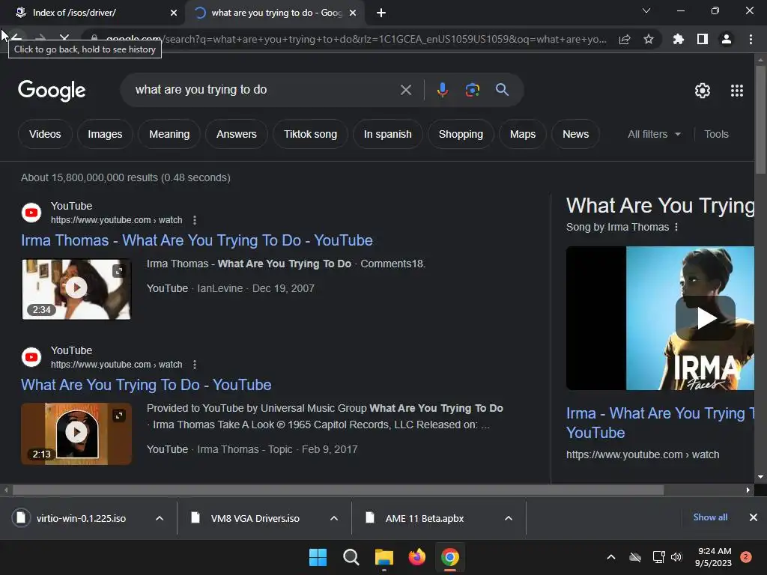Click the horizontal scrollbar
The image size is (767, 575).
pos(338,490)
